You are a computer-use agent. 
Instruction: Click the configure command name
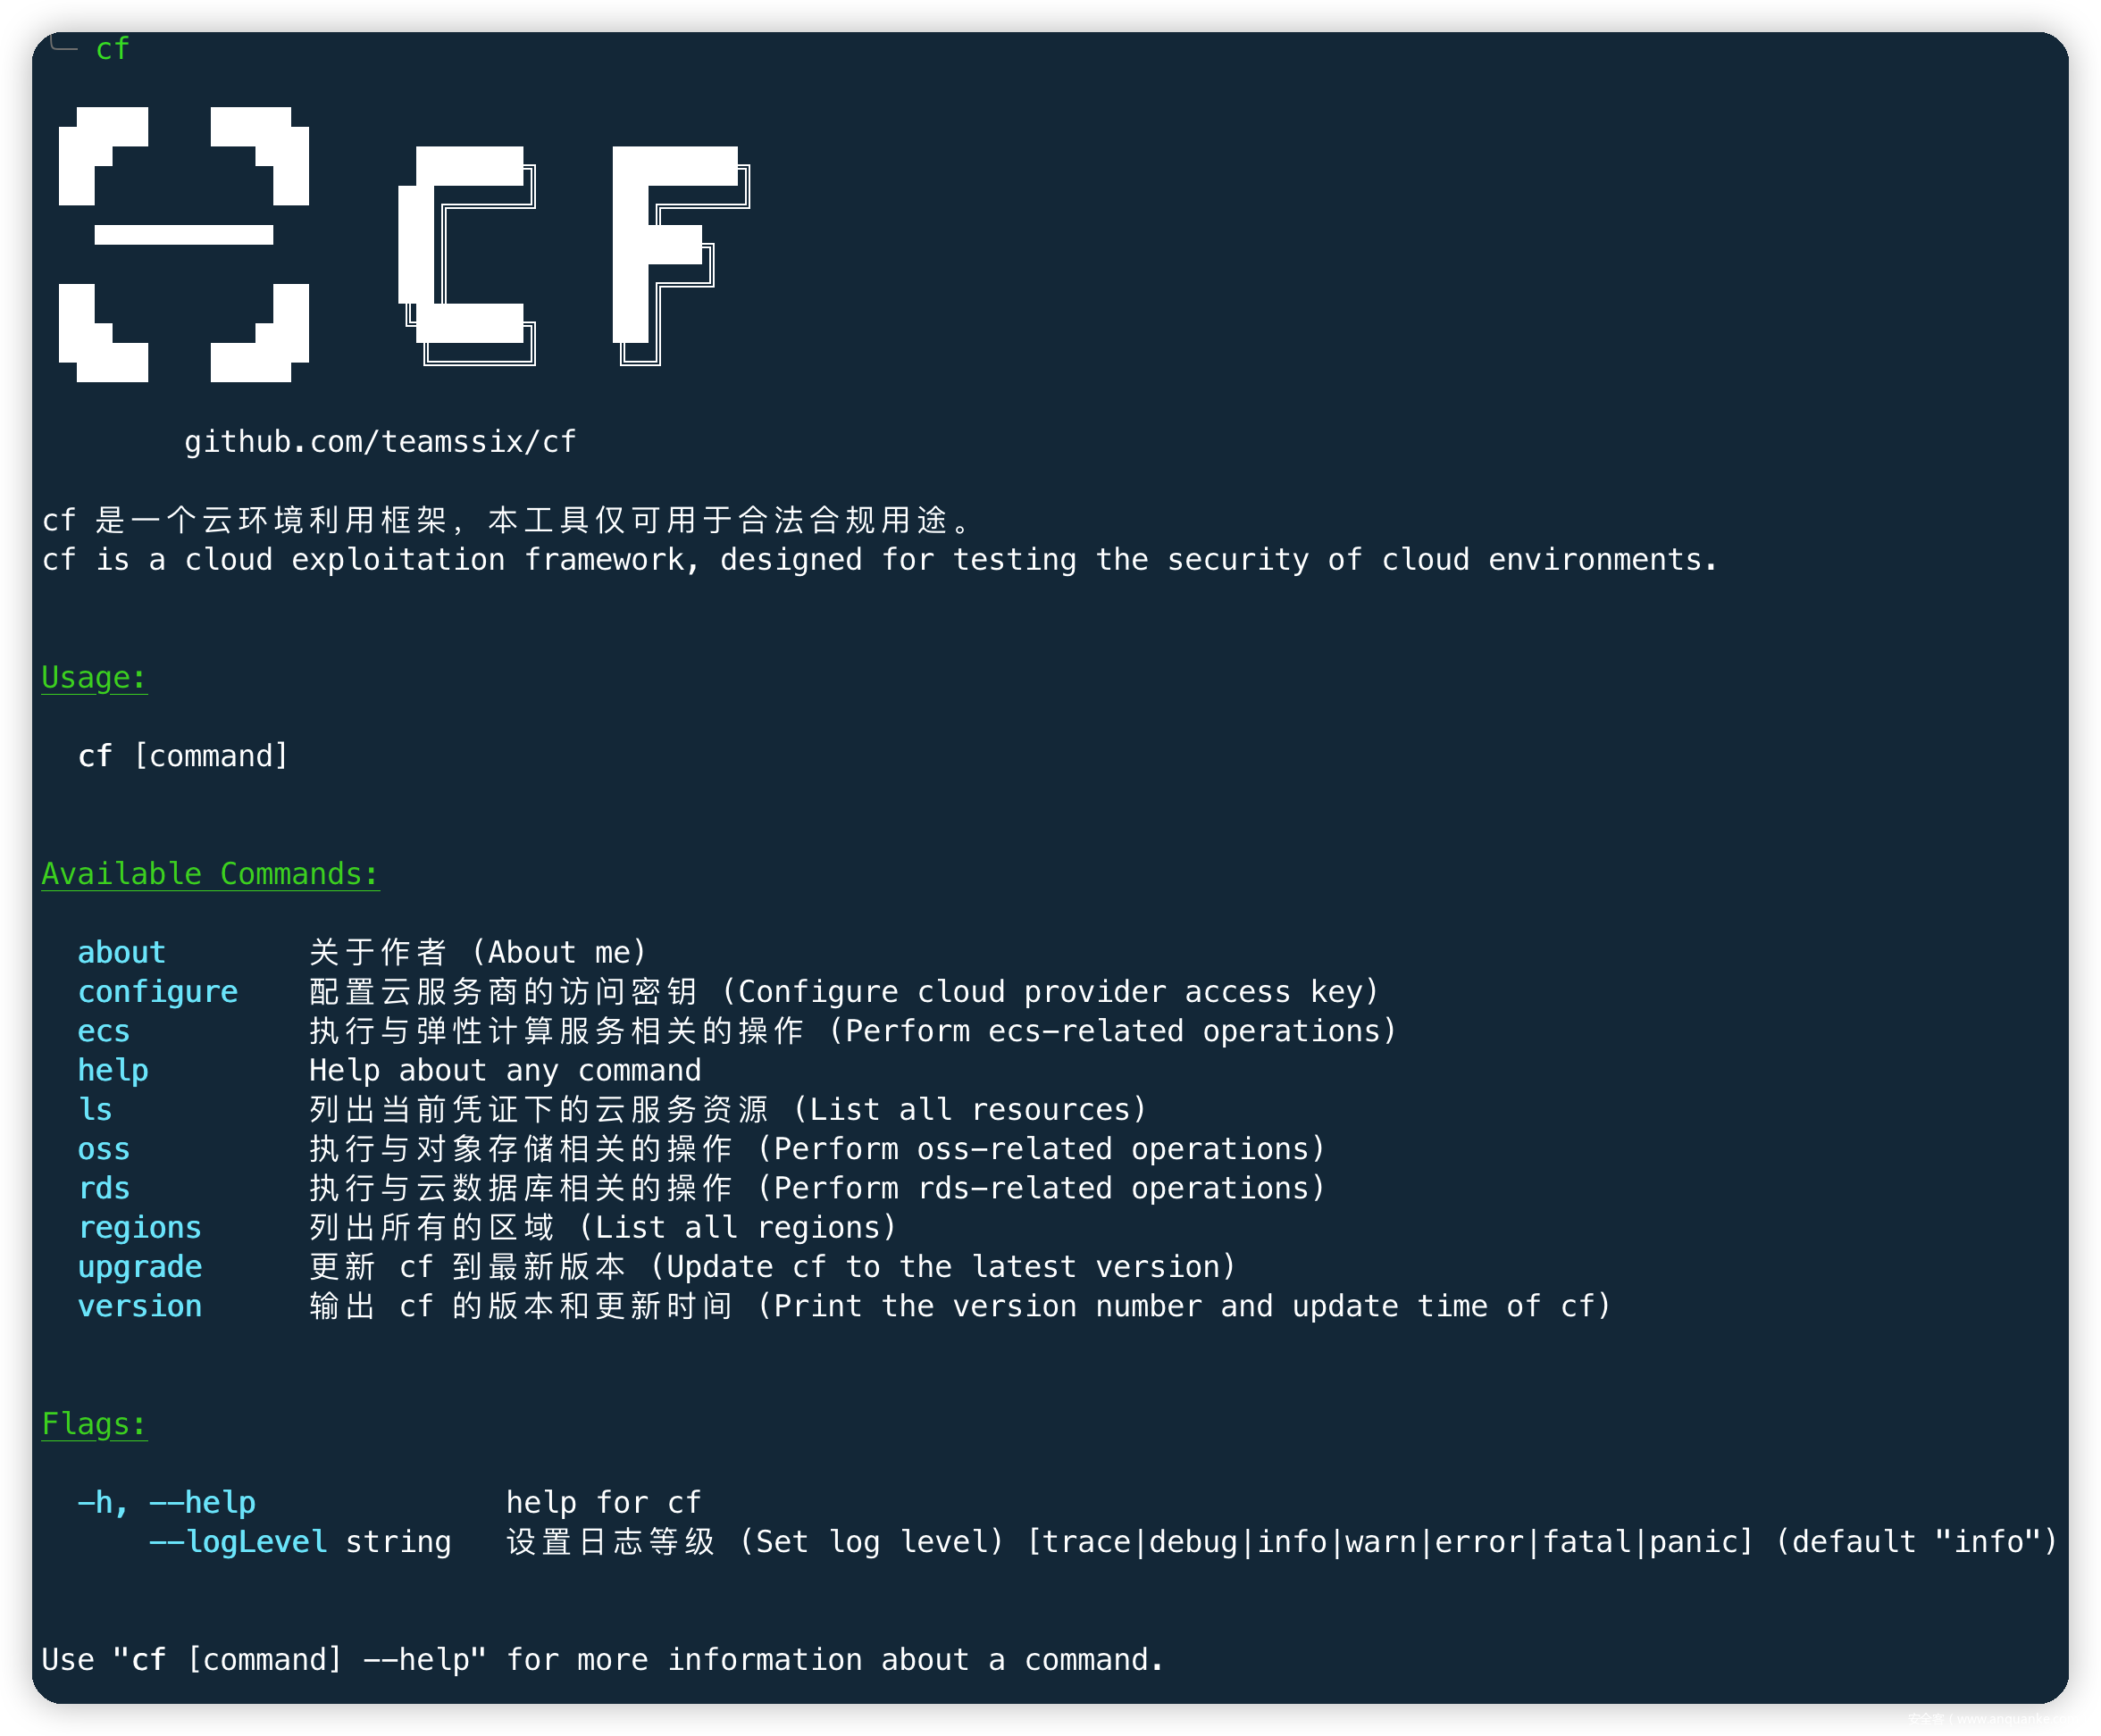tap(158, 992)
